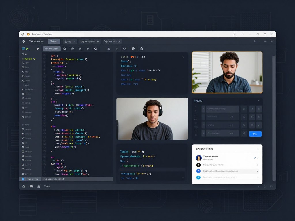Select the video thumbnail of man with headphones
This screenshot has height=221, width=295.
click(x=152, y=119)
